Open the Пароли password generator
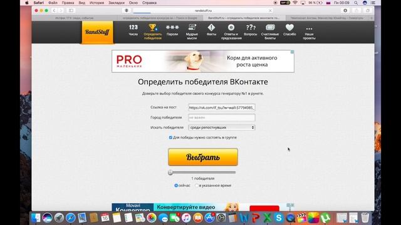 172,30
